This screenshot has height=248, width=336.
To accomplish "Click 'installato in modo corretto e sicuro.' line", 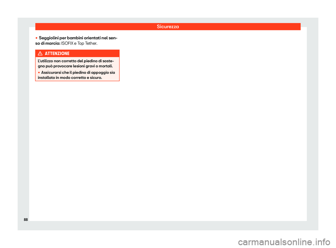I will click(x=70, y=78).
